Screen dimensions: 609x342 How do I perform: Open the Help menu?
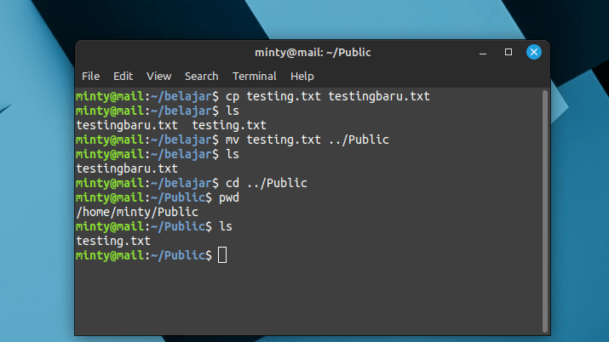tap(302, 77)
